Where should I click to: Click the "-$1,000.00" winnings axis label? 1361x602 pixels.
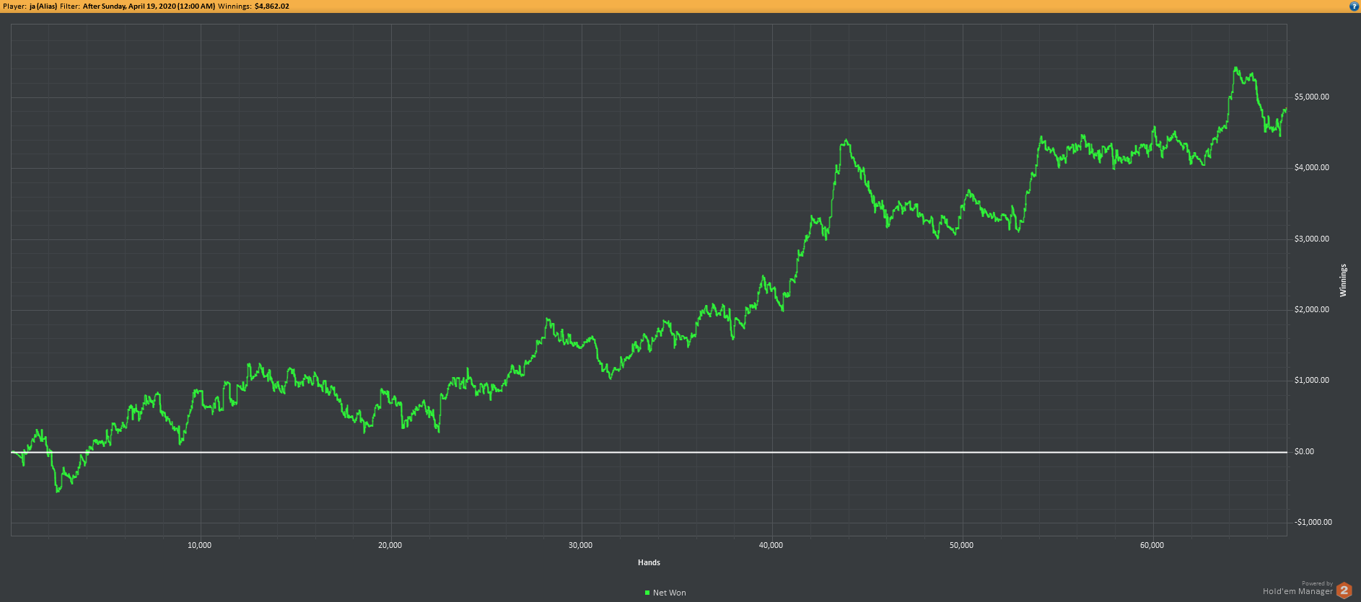[1313, 522]
